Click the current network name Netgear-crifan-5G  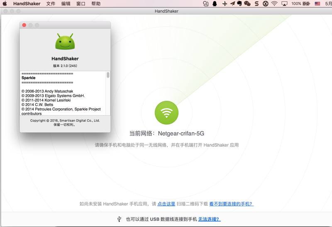point(181,133)
